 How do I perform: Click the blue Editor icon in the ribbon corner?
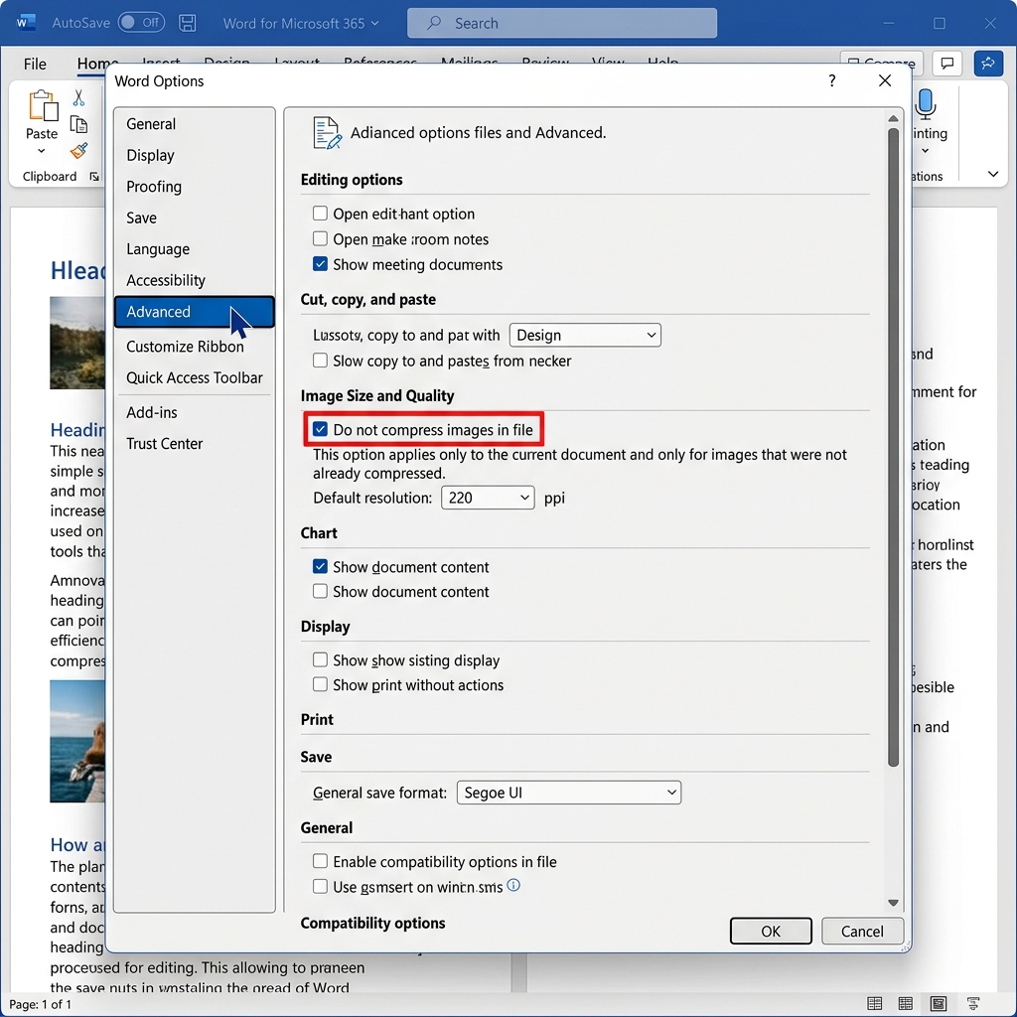(x=987, y=63)
